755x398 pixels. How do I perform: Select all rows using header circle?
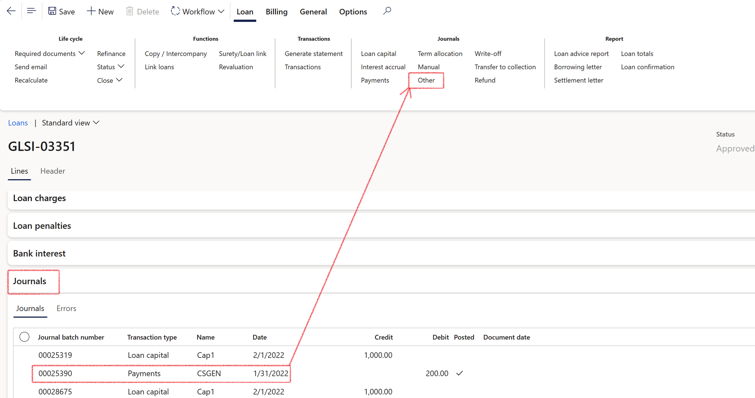coord(24,337)
